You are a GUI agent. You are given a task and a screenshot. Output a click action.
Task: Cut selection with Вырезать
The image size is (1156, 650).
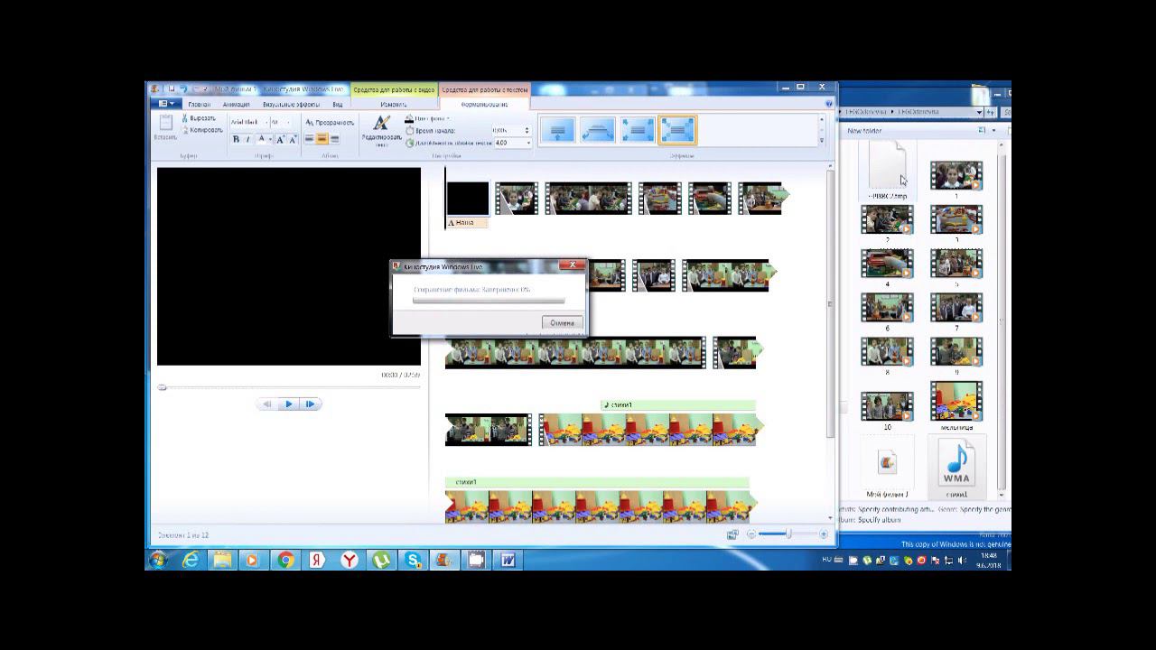coord(199,118)
